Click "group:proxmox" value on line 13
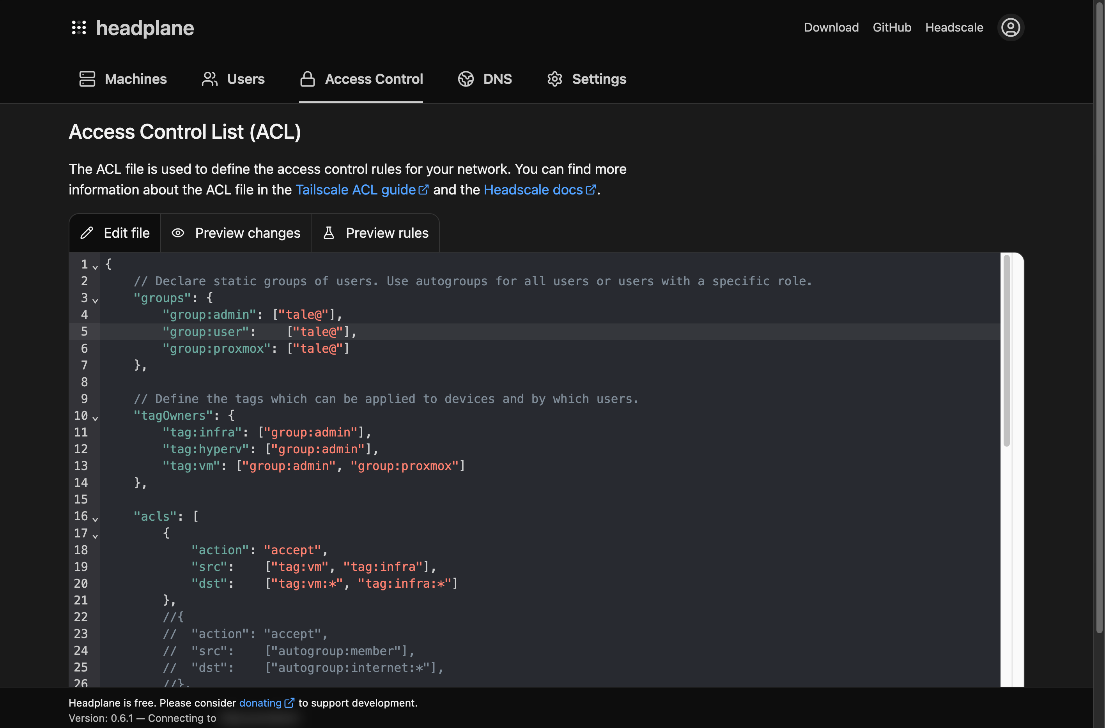 click(x=405, y=465)
